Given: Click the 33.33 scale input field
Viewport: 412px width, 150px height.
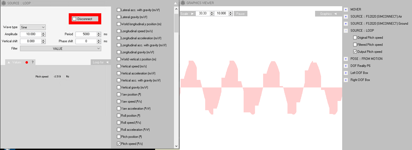Looking at the screenshot, I should pos(203,14).
